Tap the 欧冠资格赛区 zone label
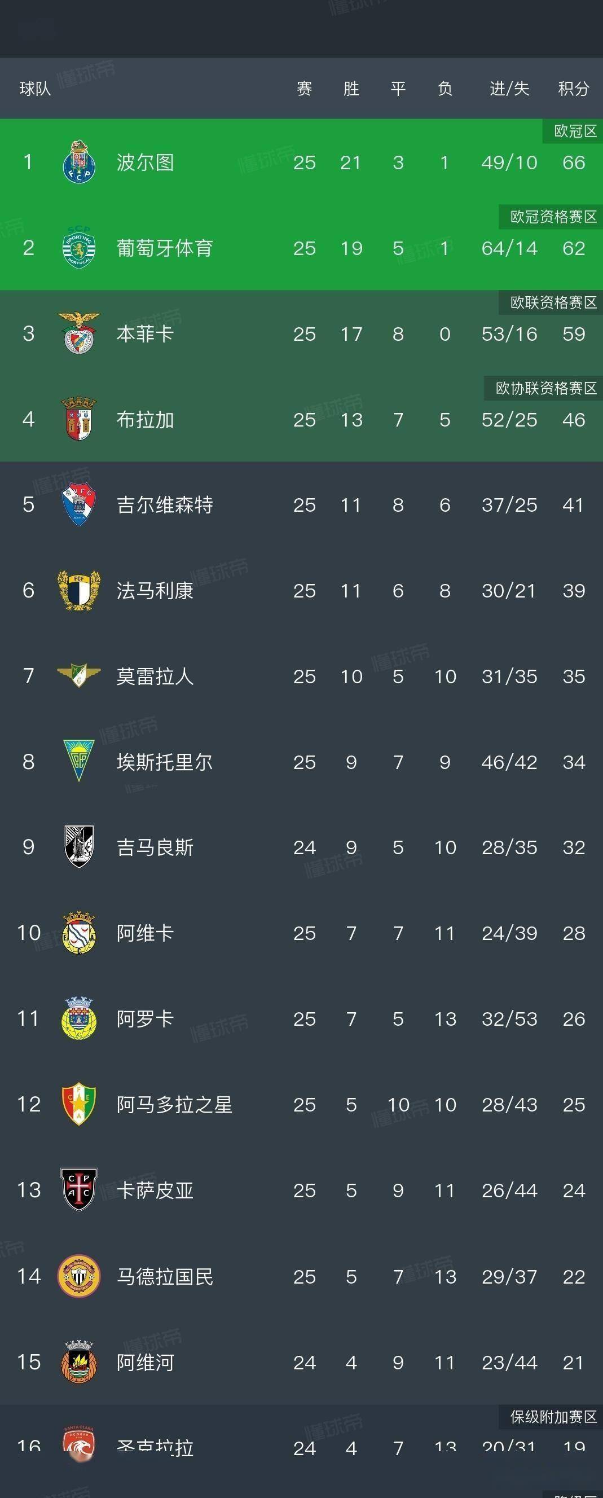Viewport: 603px width, 1498px height. (x=553, y=217)
